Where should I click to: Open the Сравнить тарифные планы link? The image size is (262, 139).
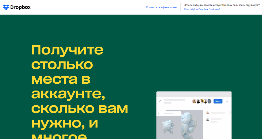tap(161, 7)
